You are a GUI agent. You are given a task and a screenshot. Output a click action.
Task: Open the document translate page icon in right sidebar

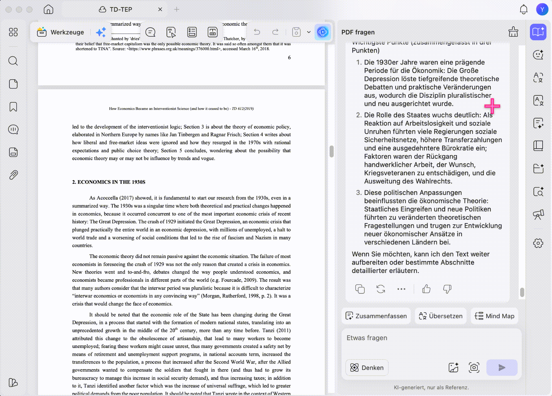point(538,100)
